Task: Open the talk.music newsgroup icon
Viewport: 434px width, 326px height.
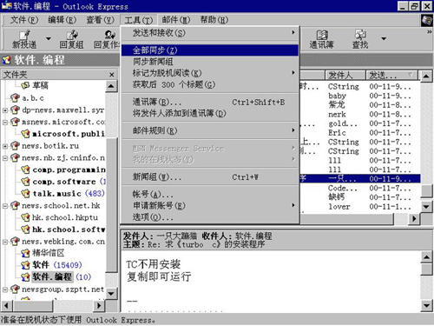Action: (25, 193)
